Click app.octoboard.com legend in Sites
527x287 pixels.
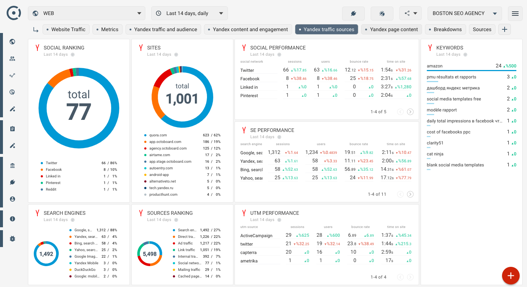(x=182, y=142)
